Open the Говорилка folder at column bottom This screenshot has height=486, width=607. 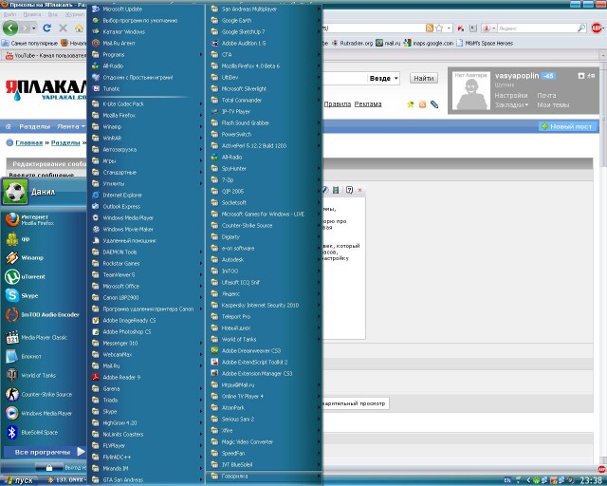[x=266, y=477]
